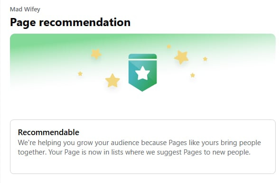
Task: Click the green gradient banner's left area
Action: (x=45, y=61)
